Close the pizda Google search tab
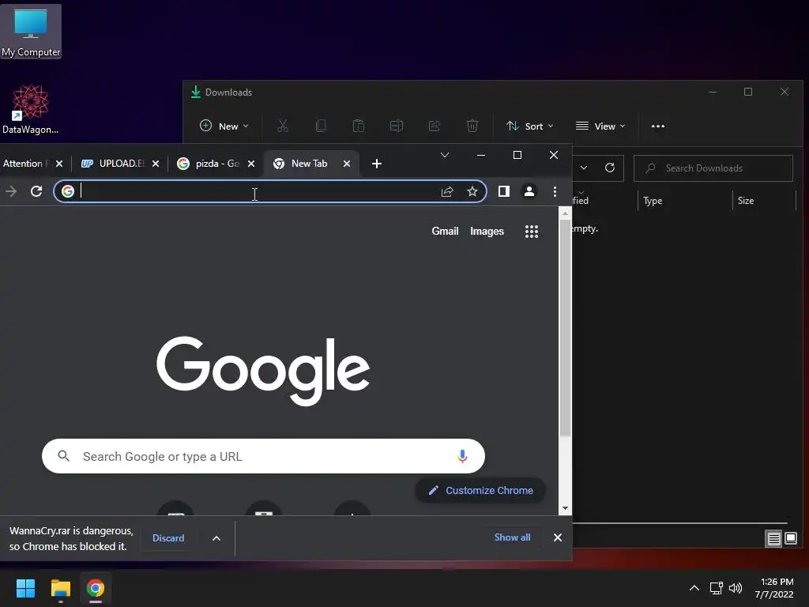 tap(250, 164)
